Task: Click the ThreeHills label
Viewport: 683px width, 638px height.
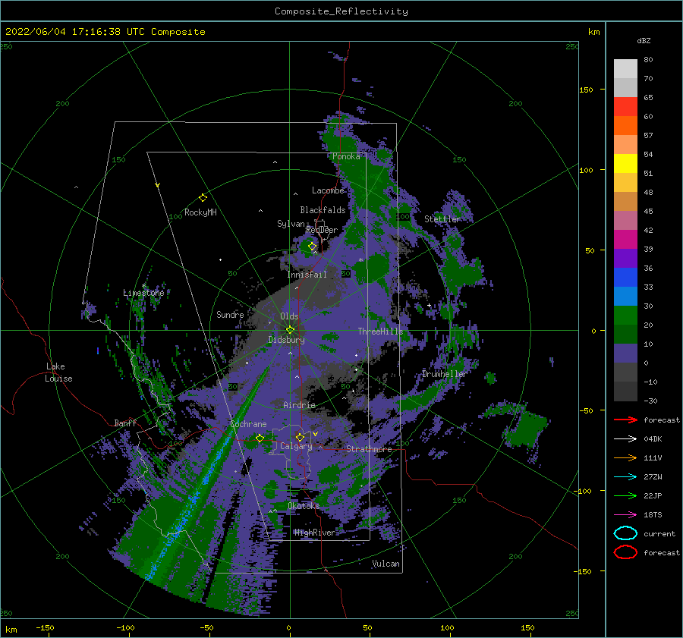Action: 381,332
